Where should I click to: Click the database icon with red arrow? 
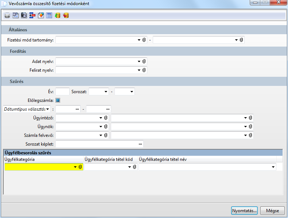tap(66, 15)
